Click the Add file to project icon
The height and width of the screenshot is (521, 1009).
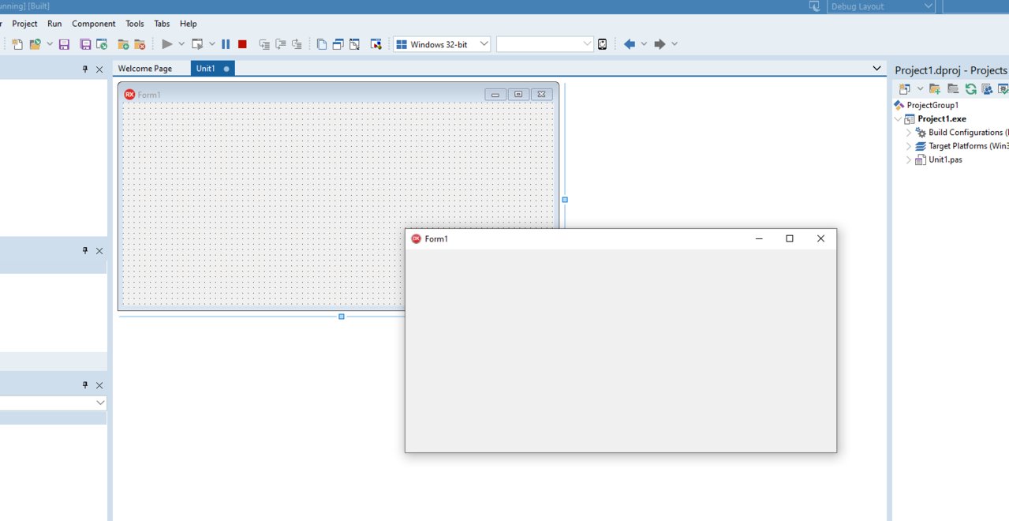[x=123, y=44]
